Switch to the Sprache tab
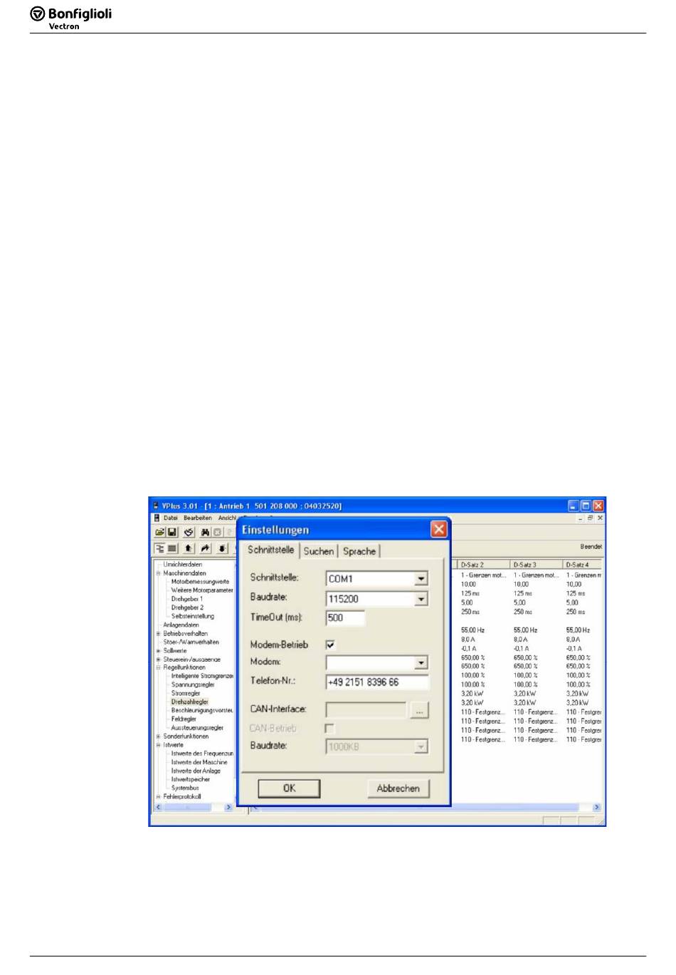The width and height of the screenshot is (676, 975). tap(359, 551)
